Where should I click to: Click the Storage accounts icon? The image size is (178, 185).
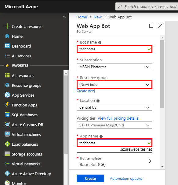[7, 154]
